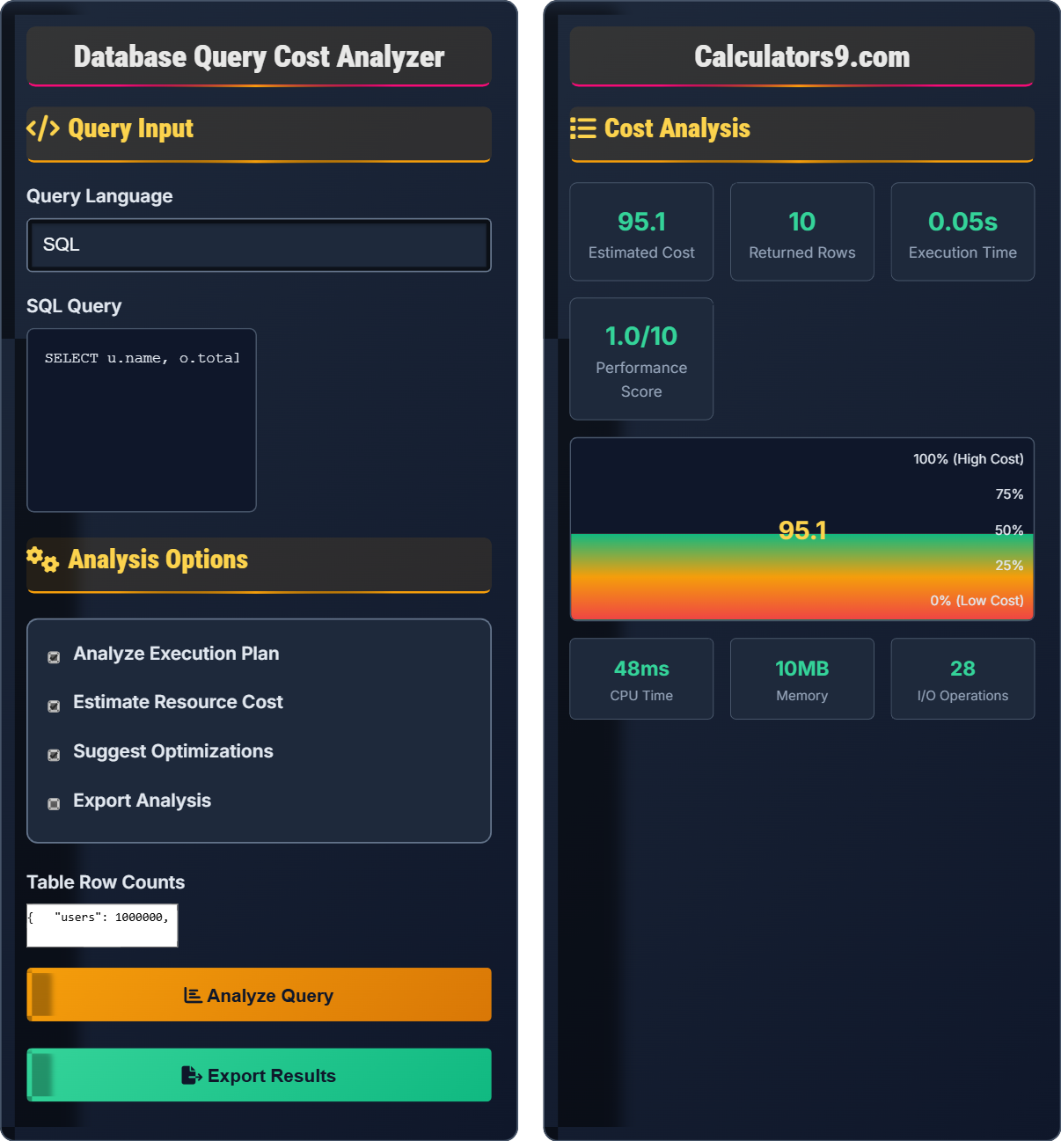Toggle the Estimate Resource Cost checkbox
Image resolution: width=1061 pixels, height=1141 pixels.
coord(54,706)
